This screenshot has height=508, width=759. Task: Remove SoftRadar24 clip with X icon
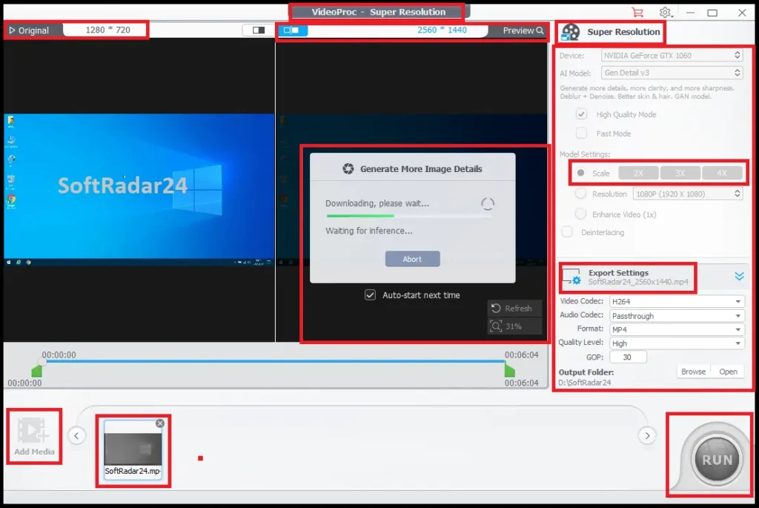(160, 423)
